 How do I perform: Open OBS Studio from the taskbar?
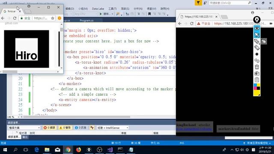point(99,150)
